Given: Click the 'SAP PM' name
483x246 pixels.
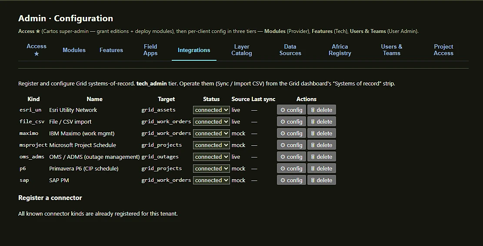Looking at the screenshot, I should tap(59, 180).
